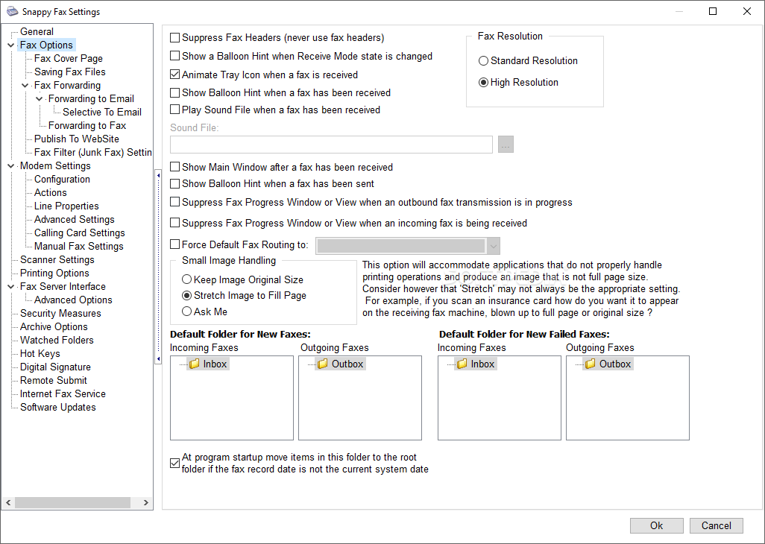Click the tree's horizontal scrollbar right arrow
This screenshot has height=544, width=765.
coord(145,502)
